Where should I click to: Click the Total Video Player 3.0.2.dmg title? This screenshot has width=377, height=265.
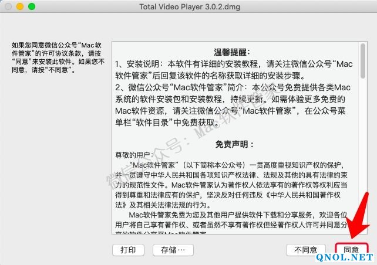[x=190, y=6]
